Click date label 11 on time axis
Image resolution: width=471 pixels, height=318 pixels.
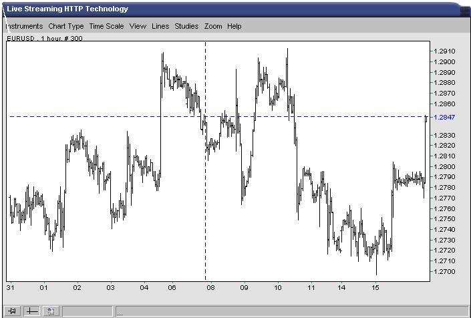[x=311, y=288]
